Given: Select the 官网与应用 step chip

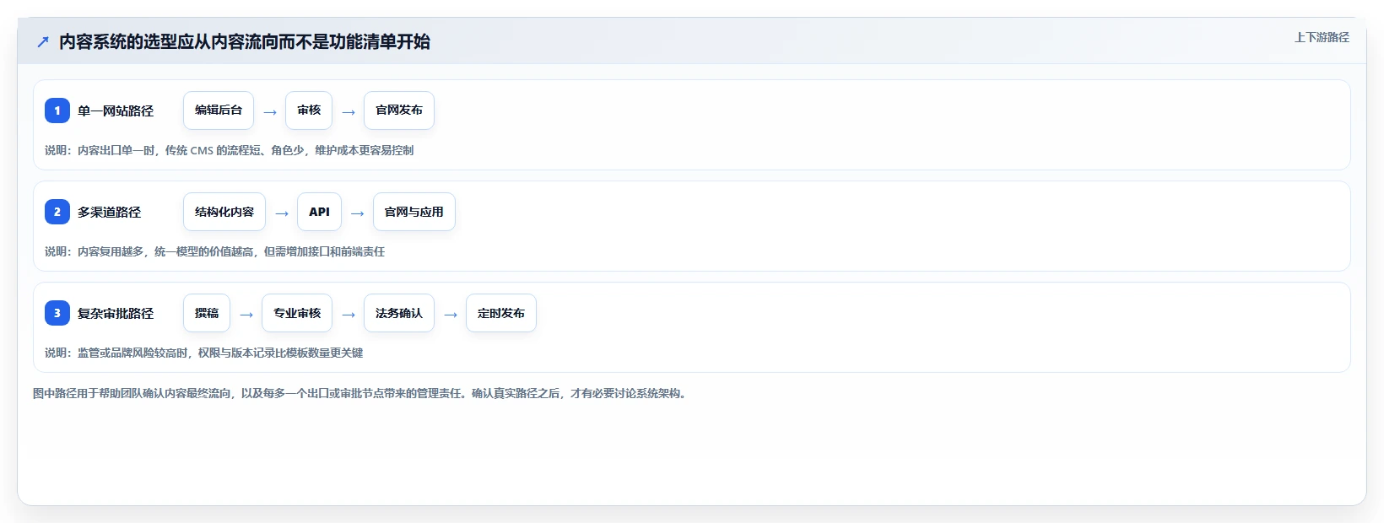Looking at the screenshot, I should click(x=414, y=212).
